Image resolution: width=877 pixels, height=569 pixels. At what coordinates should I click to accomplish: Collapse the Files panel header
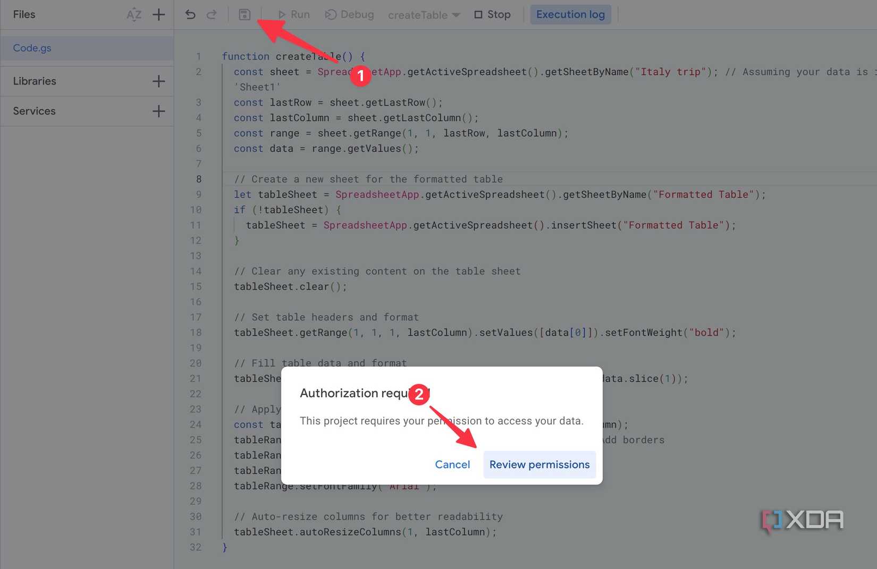[24, 14]
